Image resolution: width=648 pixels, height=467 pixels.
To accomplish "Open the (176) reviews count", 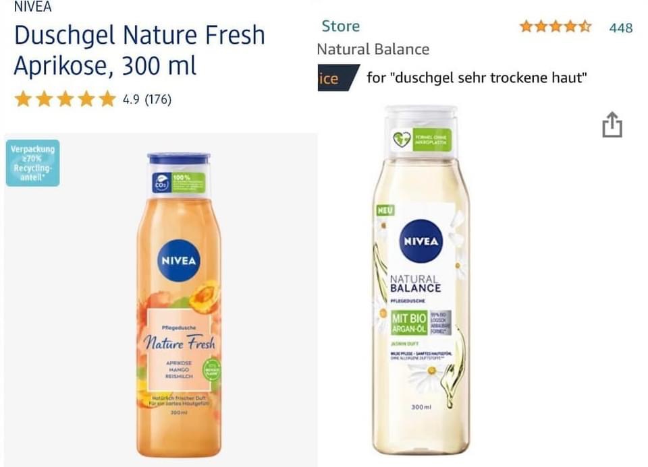I will pyautogui.click(x=158, y=100).
